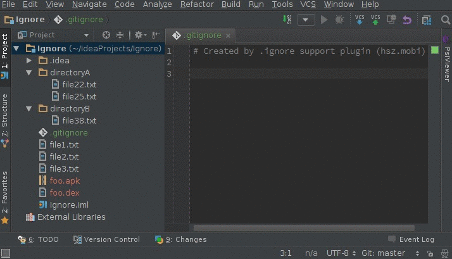The width and height of the screenshot is (452, 259).
Task: Collapse the directoryA folder arrow
Action: click(x=29, y=72)
